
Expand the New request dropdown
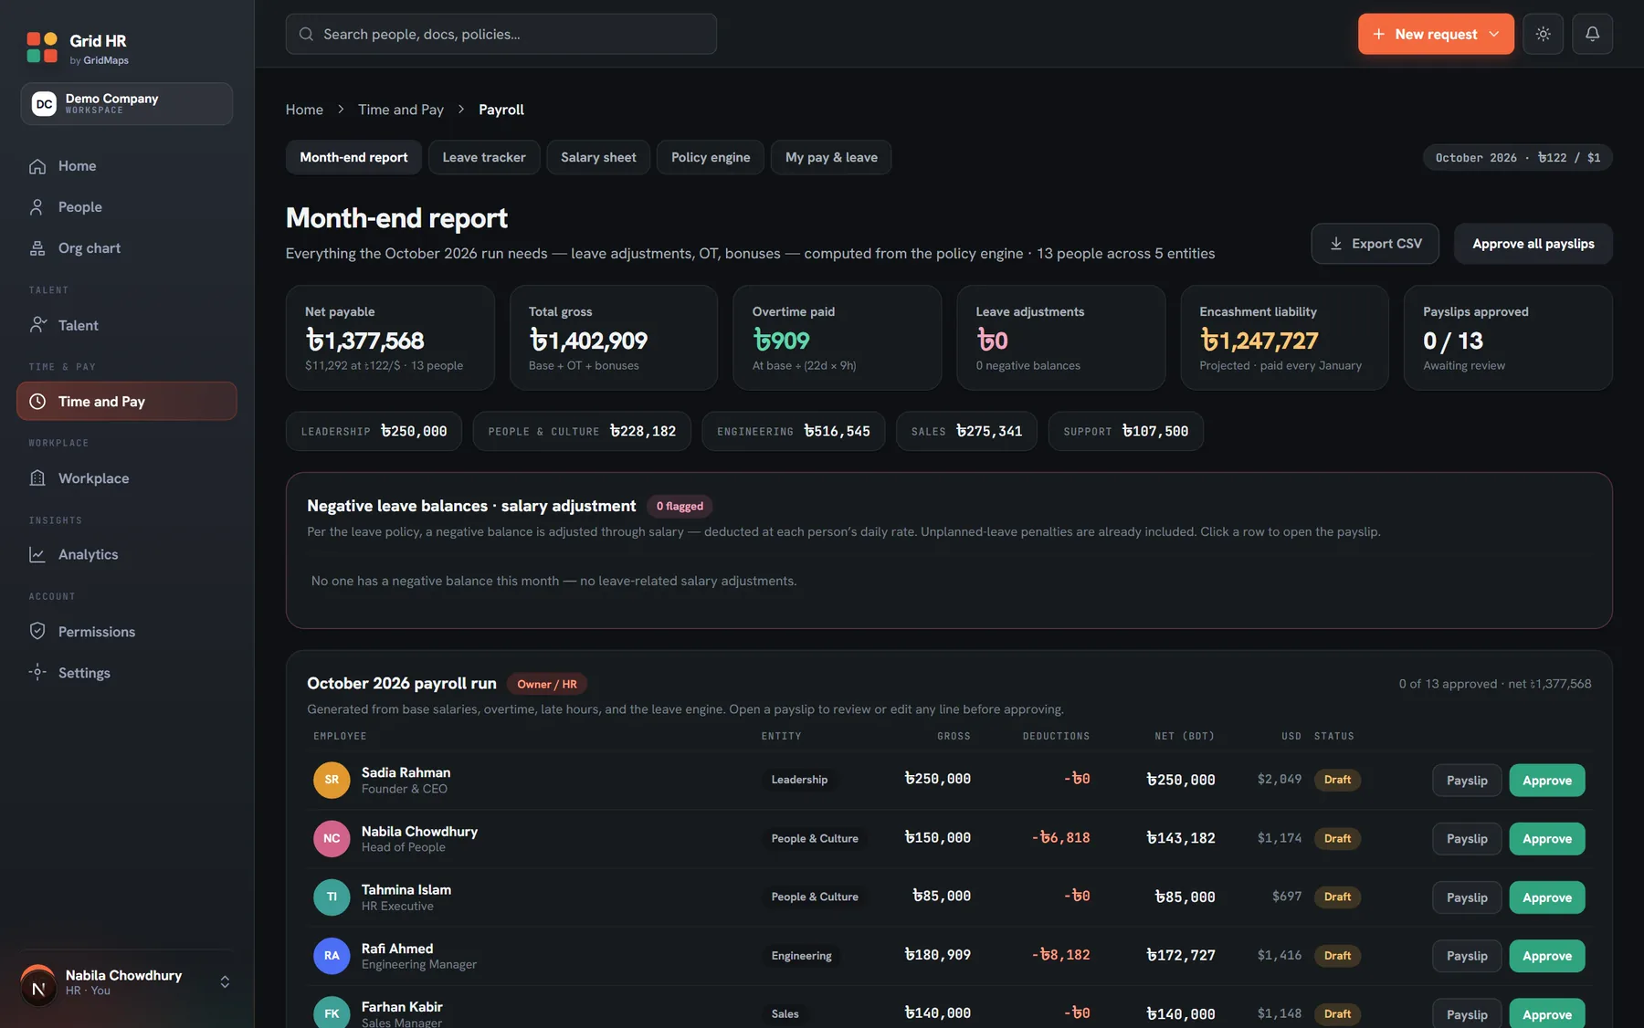1436,34
